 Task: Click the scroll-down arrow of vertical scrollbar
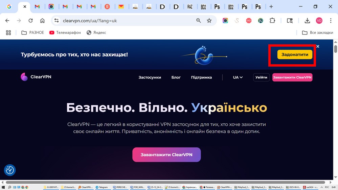tap(336, 177)
